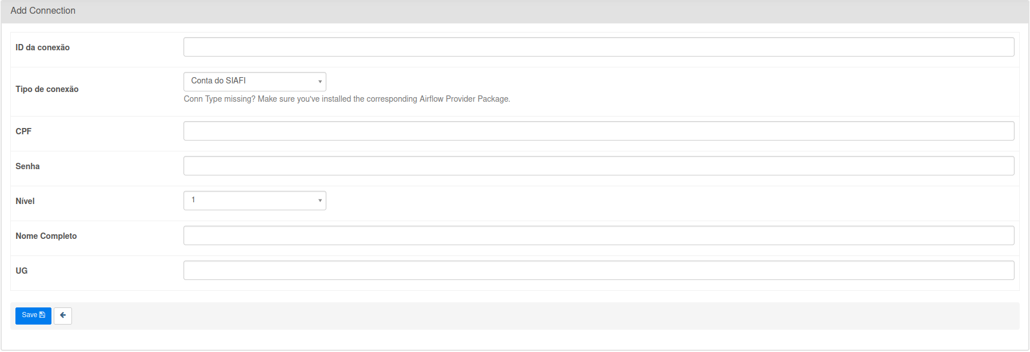Focus the ID da conexão text field
The image size is (1030, 352).
tap(598, 47)
